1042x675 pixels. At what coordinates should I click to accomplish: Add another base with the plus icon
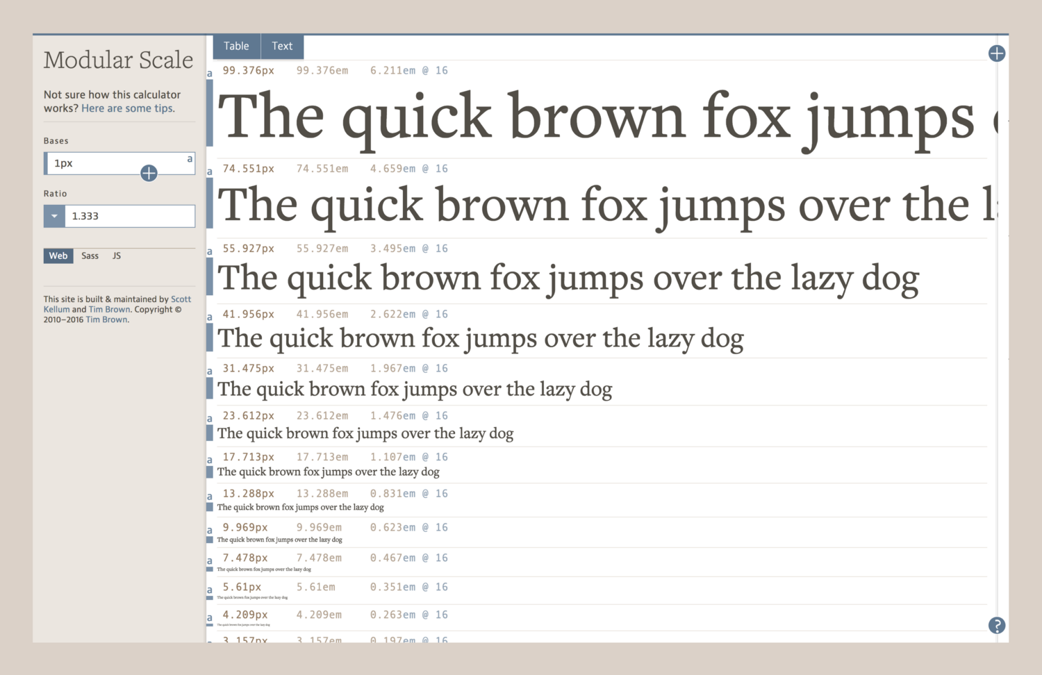pos(149,173)
